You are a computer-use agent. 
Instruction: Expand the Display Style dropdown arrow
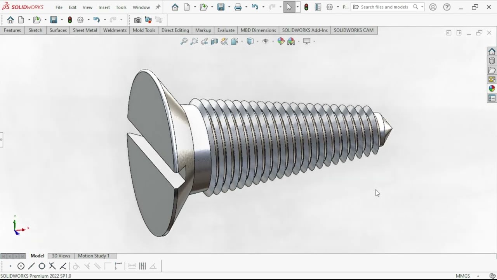point(257,41)
